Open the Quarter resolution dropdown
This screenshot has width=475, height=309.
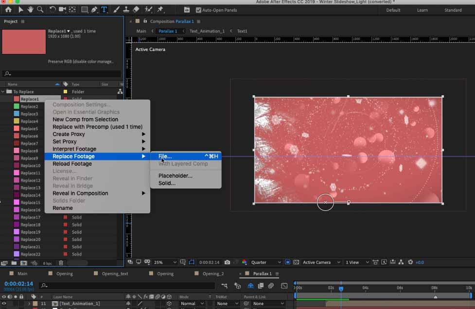pyautogui.click(x=266, y=262)
